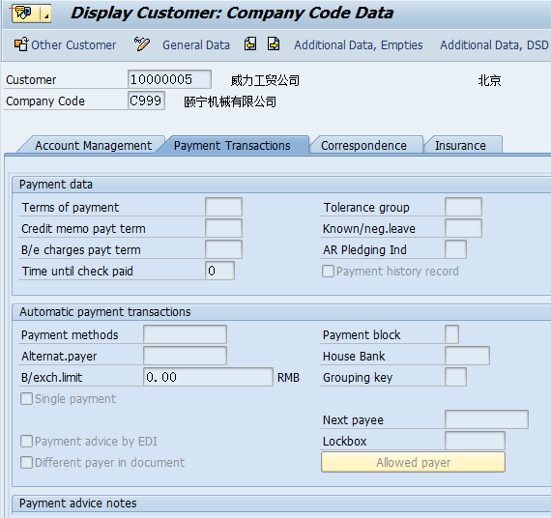
Task: Click the House Bank field
Action: 467,356
